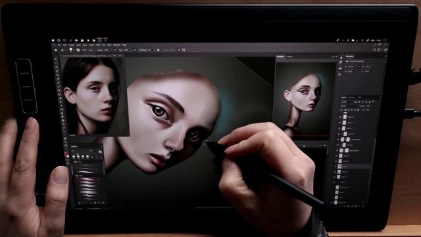Open the Edit menu

coord(64,45)
